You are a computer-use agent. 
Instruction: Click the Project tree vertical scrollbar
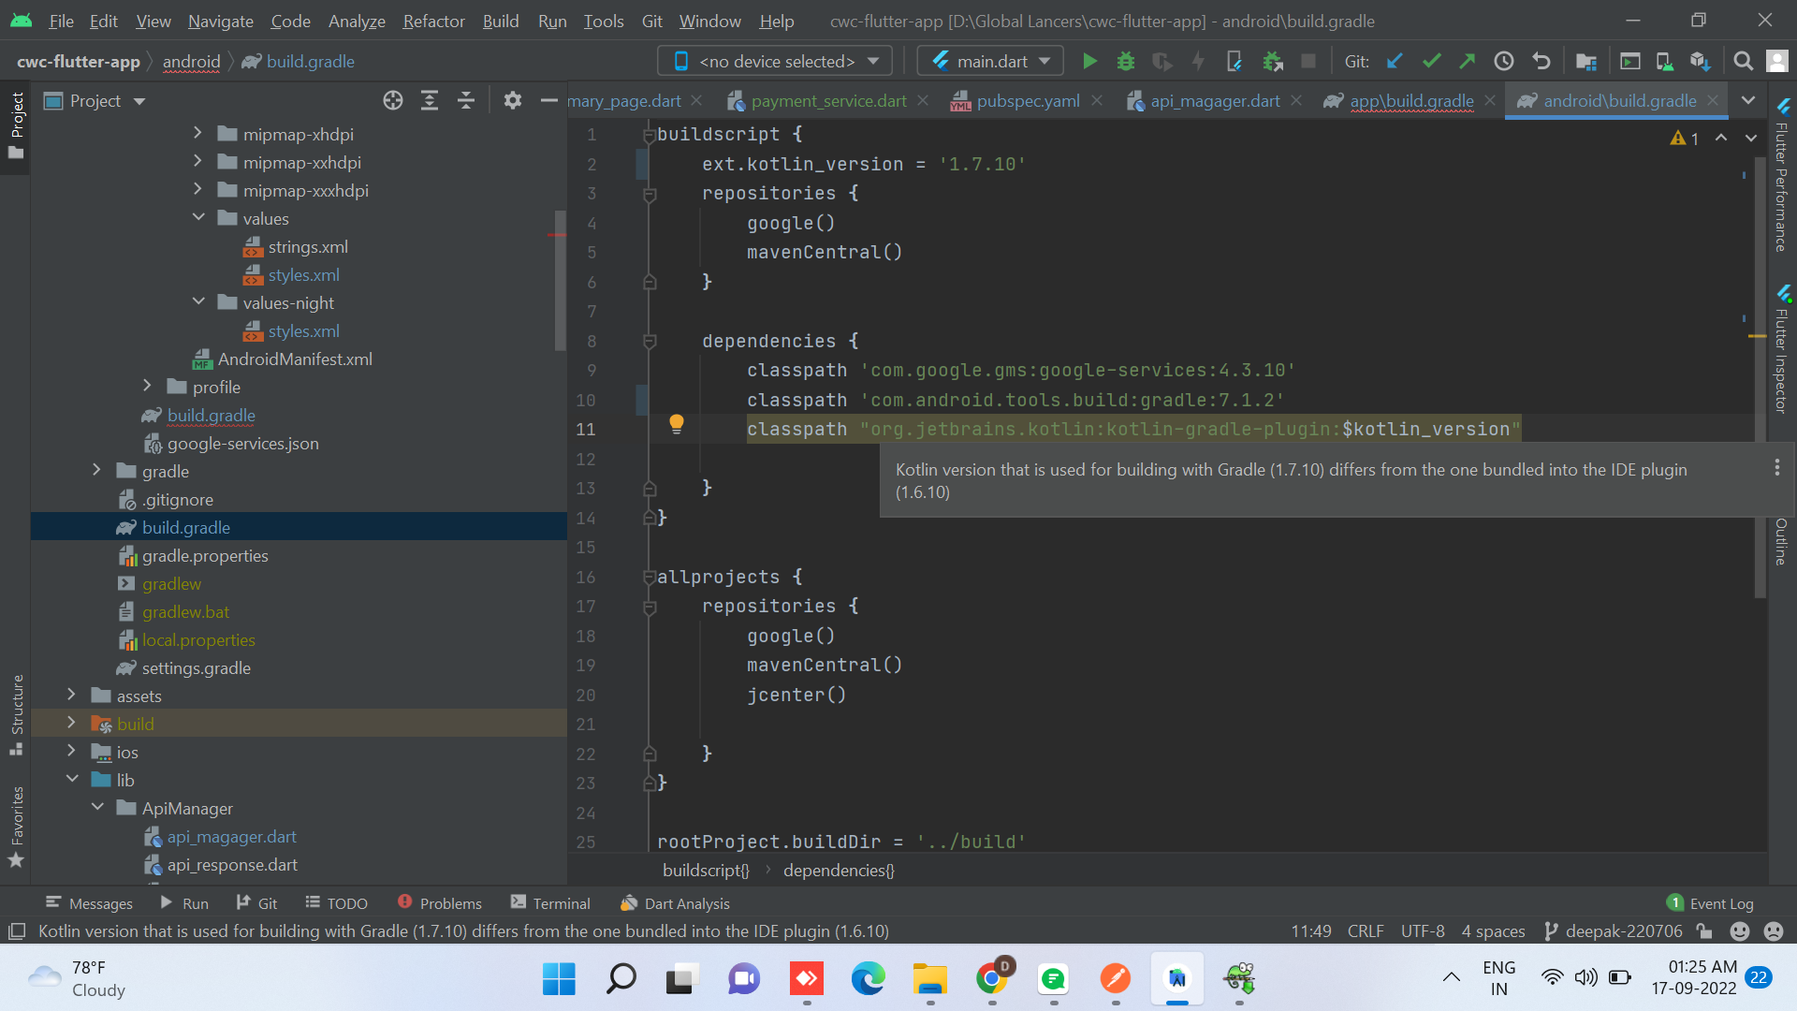point(561,281)
